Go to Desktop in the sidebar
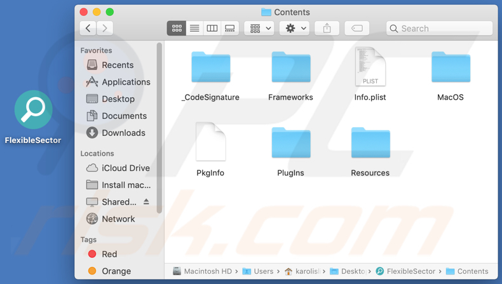The width and height of the screenshot is (502, 284). pos(111,99)
